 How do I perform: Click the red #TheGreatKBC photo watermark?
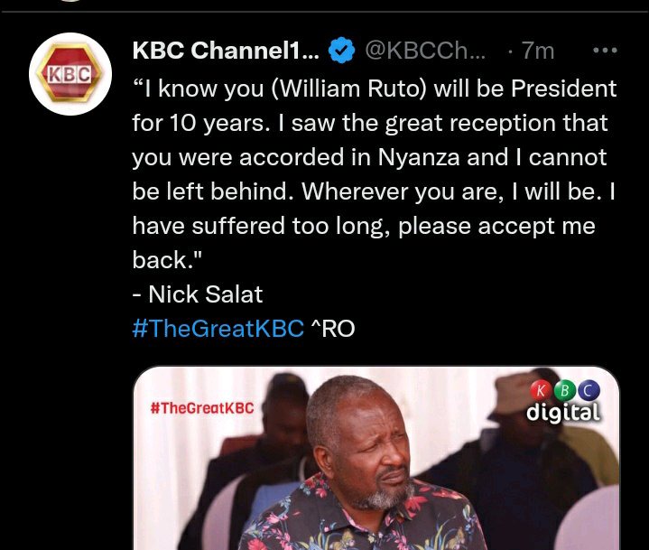tap(202, 408)
